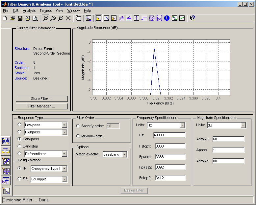Image resolution: width=256 pixels, height=205 pixels.
Task: Click the Zoom In magnifier icon
Action: 45,18
